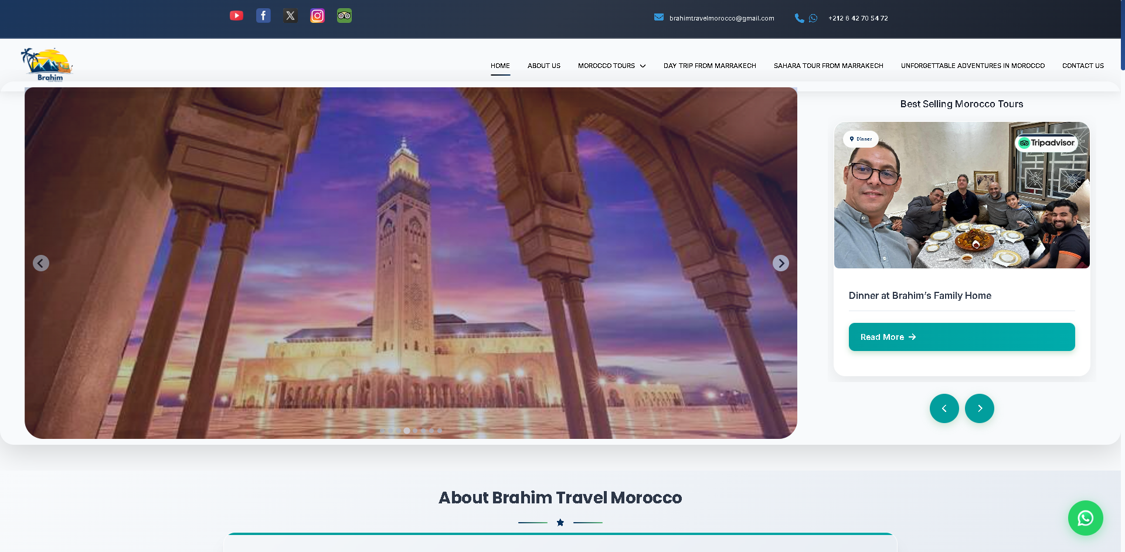Open the Dinner at Brahim's tour photo

[x=961, y=195]
